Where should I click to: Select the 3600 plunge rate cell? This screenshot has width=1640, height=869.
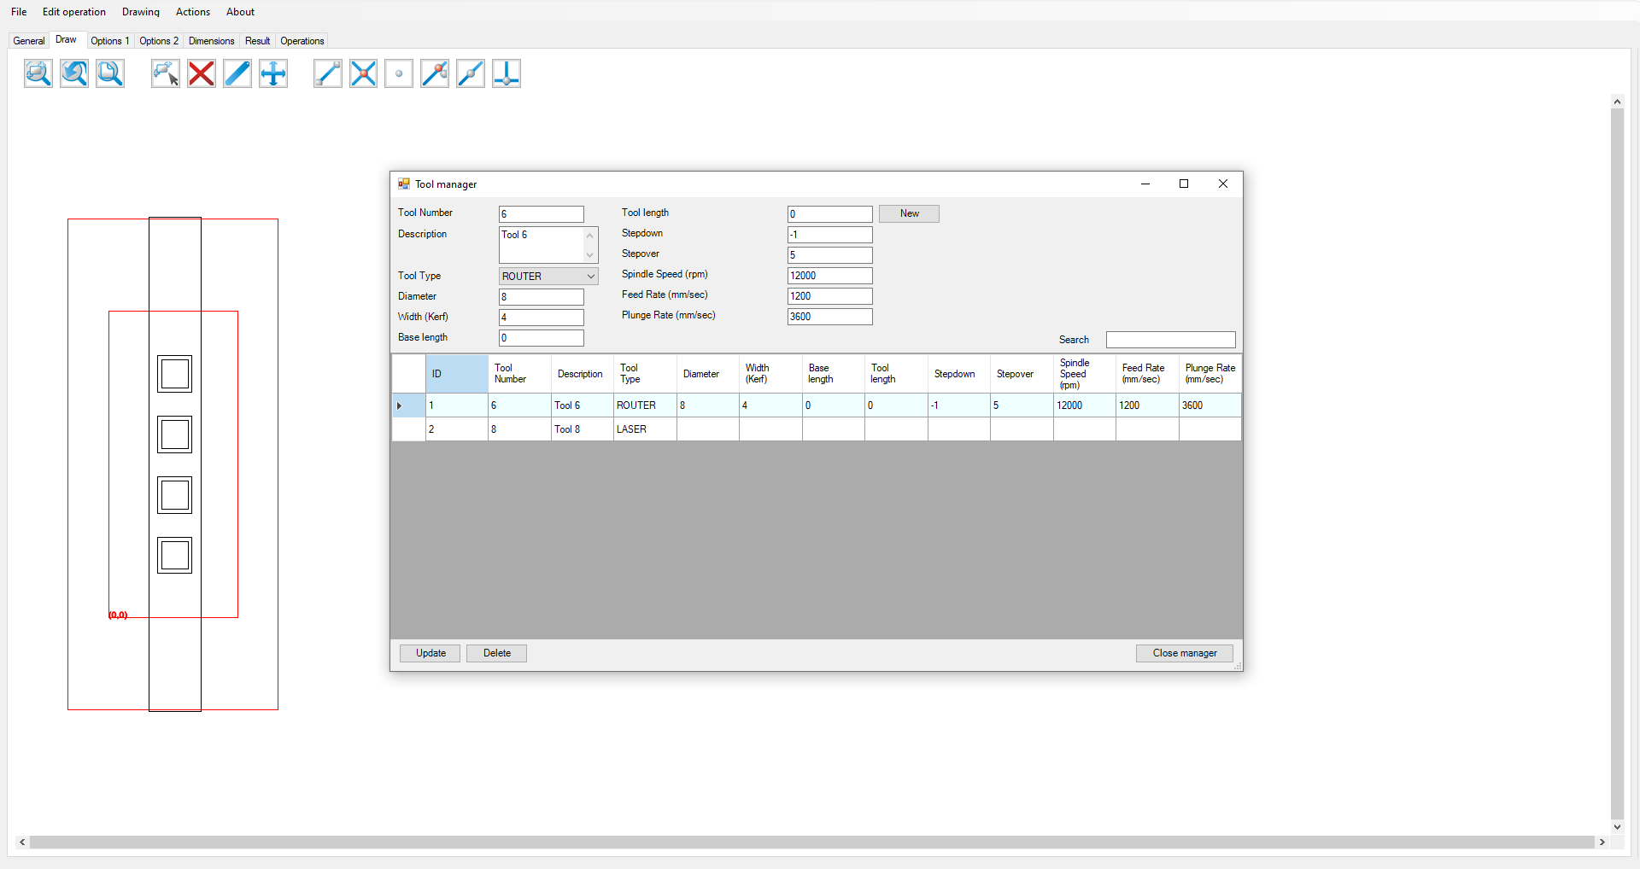coord(1209,405)
